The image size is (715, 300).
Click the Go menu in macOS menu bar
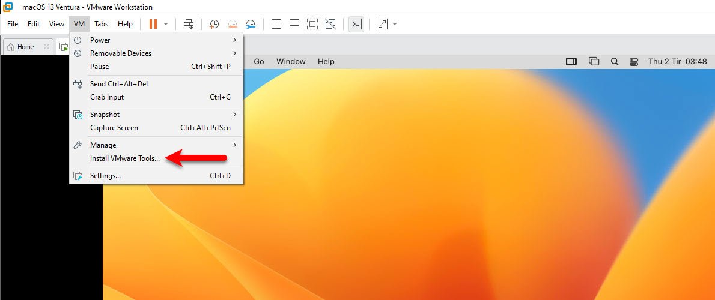click(259, 61)
